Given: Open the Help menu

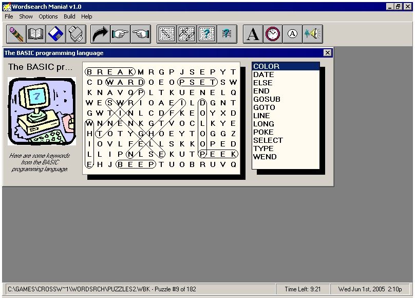Looking at the screenshot, I should point(87,16).
